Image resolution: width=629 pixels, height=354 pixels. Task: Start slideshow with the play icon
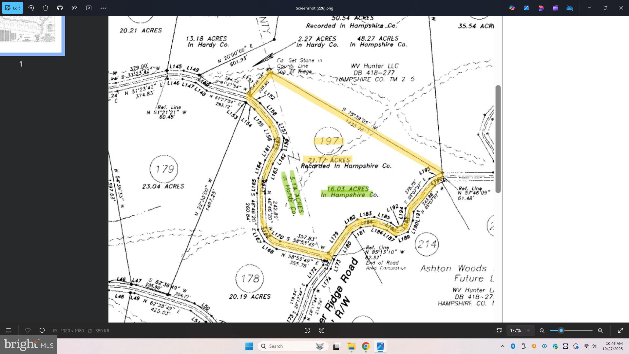89,8
